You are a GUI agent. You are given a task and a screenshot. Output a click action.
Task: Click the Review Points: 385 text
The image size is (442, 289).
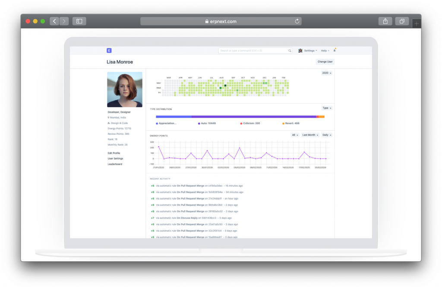118,134
